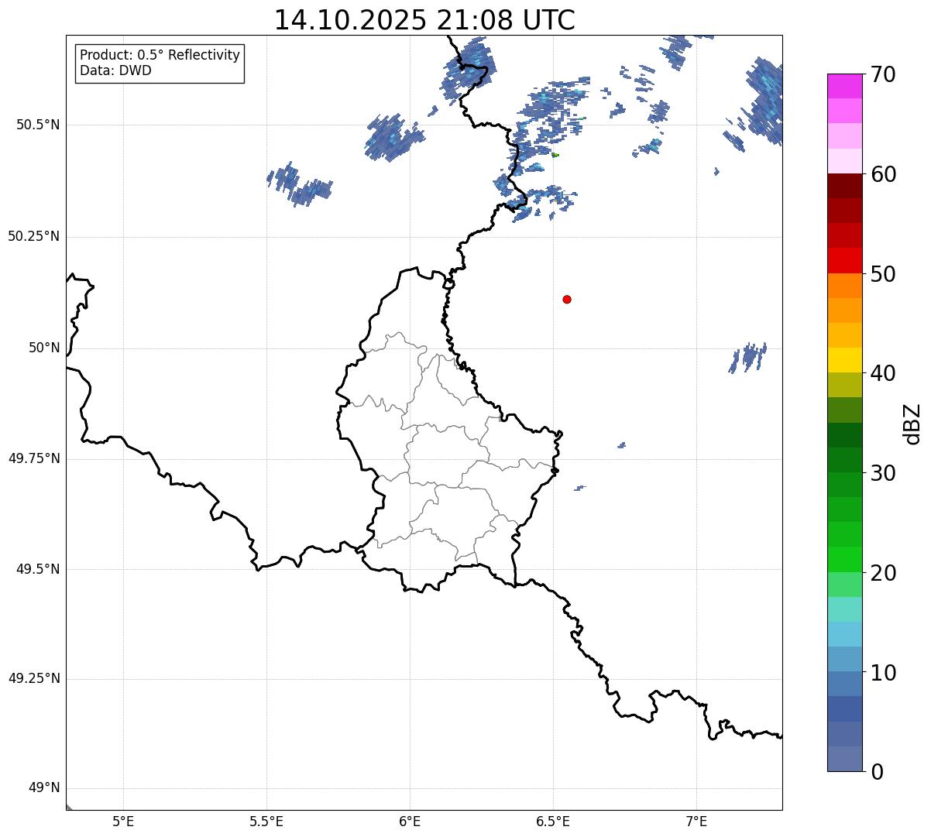Click the bright red colorbar swatch near 50
This screenshot has height=837, width=931.
point(845,260)
